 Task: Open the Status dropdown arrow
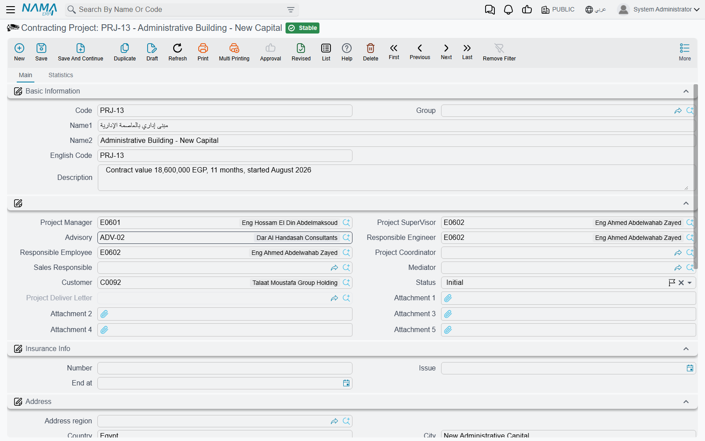(x=690, y=283)
